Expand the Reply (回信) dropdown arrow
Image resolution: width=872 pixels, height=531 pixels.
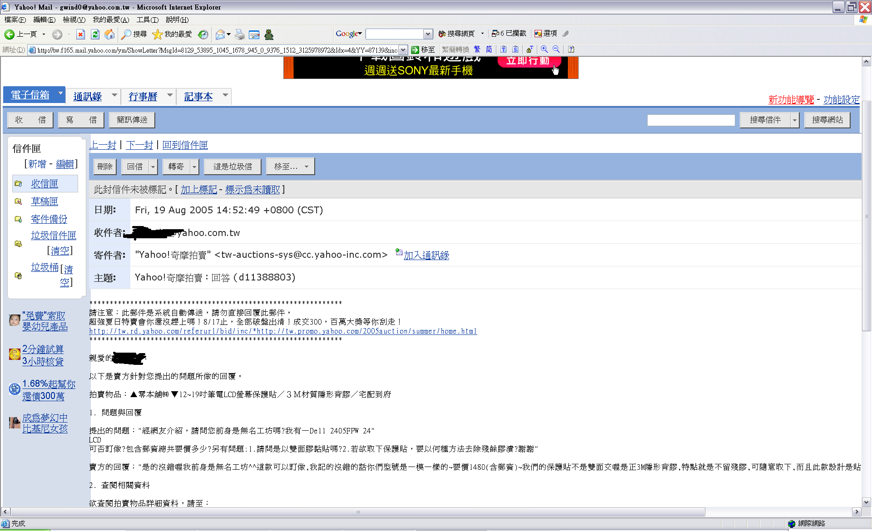153,167
